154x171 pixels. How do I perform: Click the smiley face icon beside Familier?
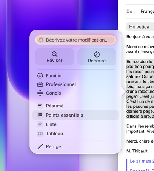tap(40, 76)
